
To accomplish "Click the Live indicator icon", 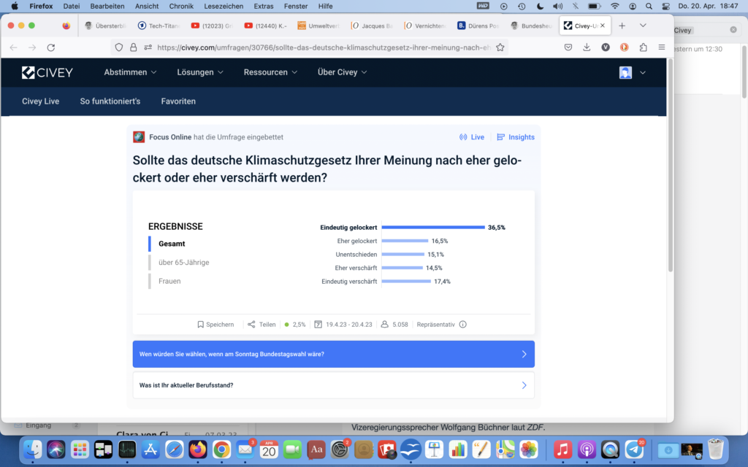I will click(x=463, y=137).
